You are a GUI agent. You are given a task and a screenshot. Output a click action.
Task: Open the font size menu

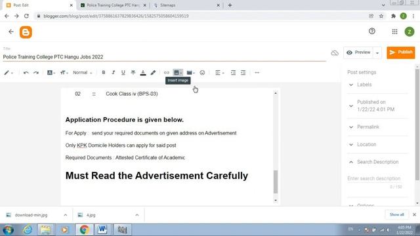(64, 73)
